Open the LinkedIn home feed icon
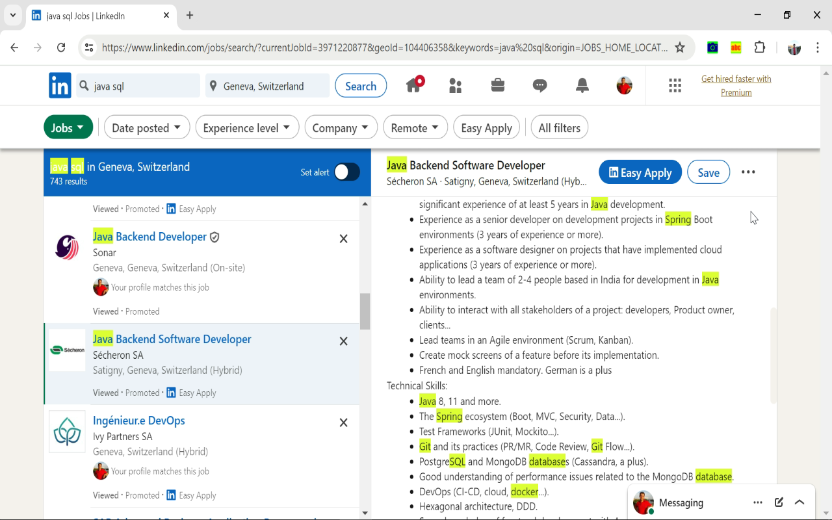This screenshot has height=520, width=832. [415, 85]
